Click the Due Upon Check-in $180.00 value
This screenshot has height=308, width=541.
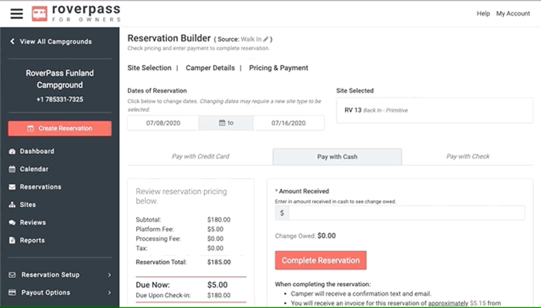pos(219,295)
